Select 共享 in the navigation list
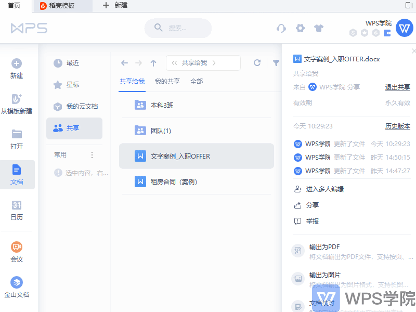Viewport: 416px width, 312px height. (74, 128)
